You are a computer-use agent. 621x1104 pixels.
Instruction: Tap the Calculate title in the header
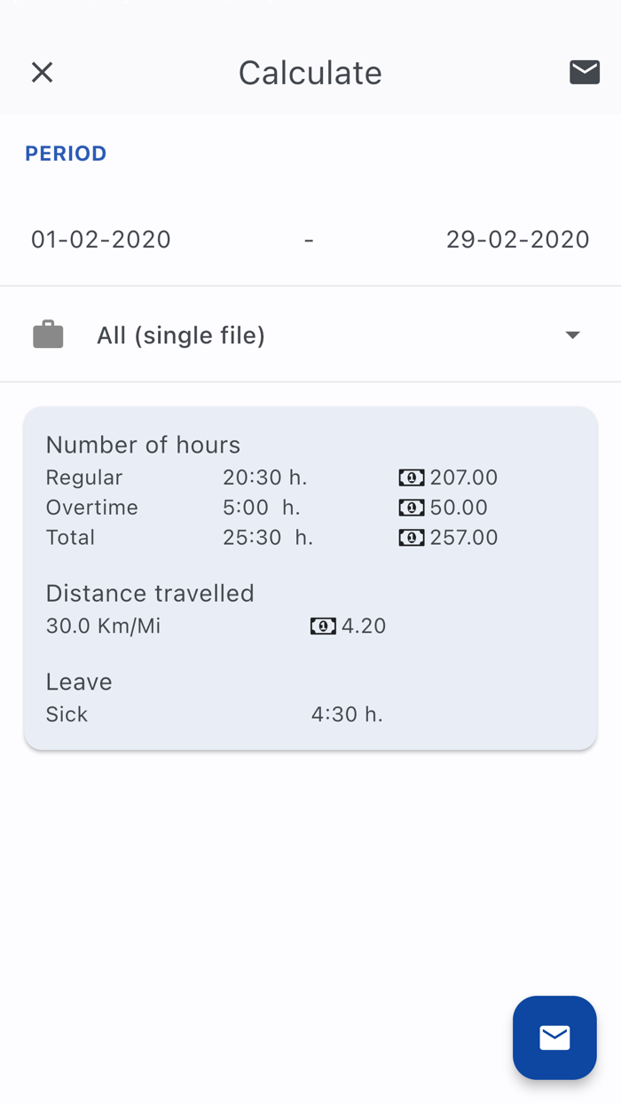point(310,73)
